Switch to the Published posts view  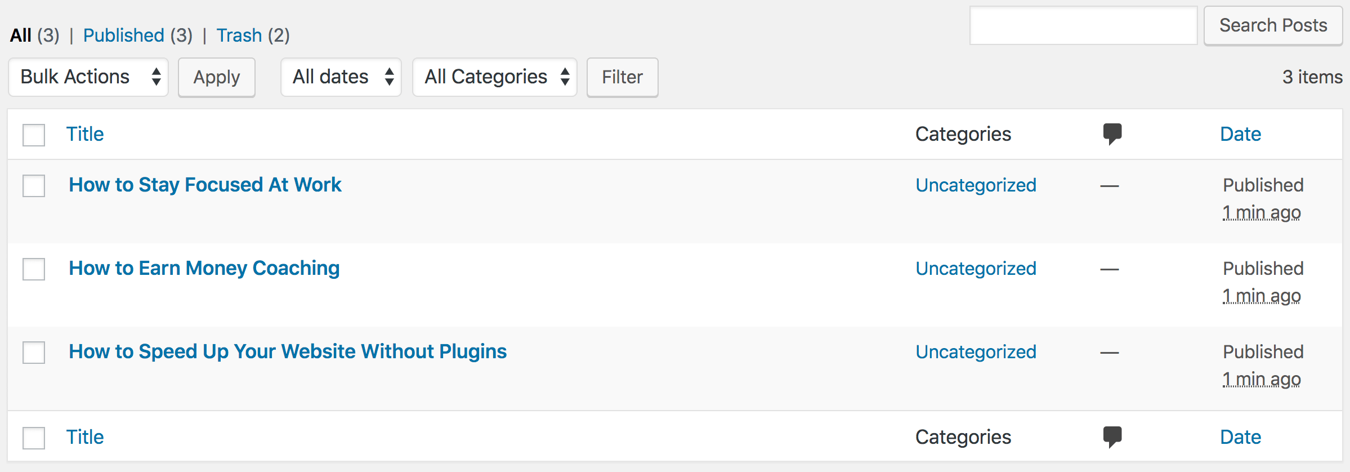pos(124,35)
